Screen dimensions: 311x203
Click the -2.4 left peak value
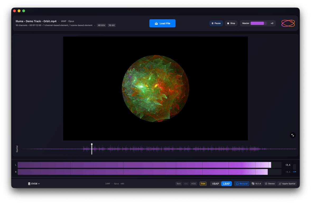[287, 165]
